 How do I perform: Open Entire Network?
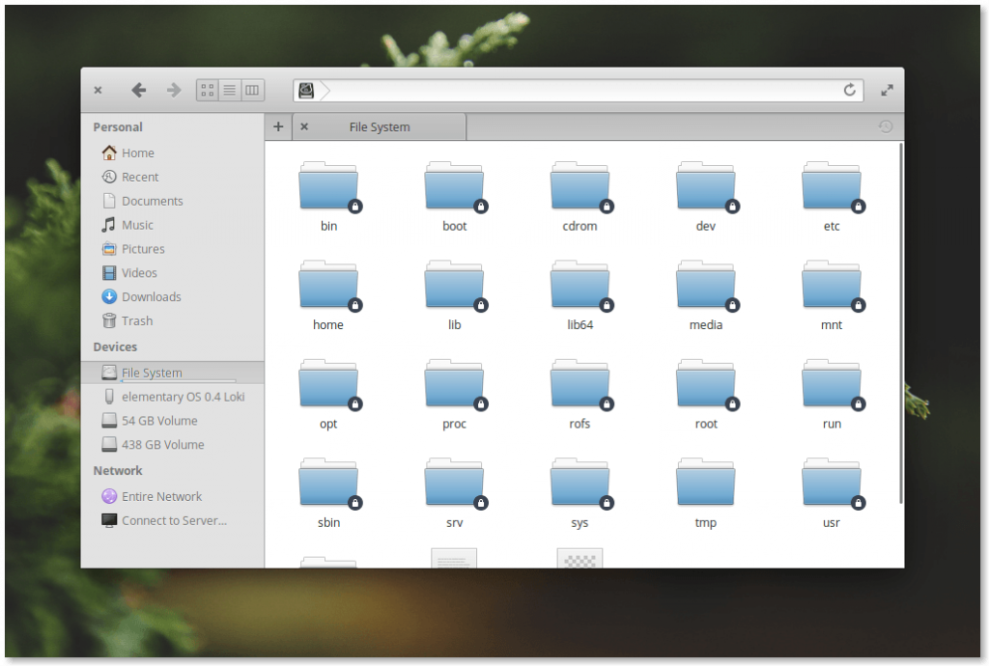(172, 496)
